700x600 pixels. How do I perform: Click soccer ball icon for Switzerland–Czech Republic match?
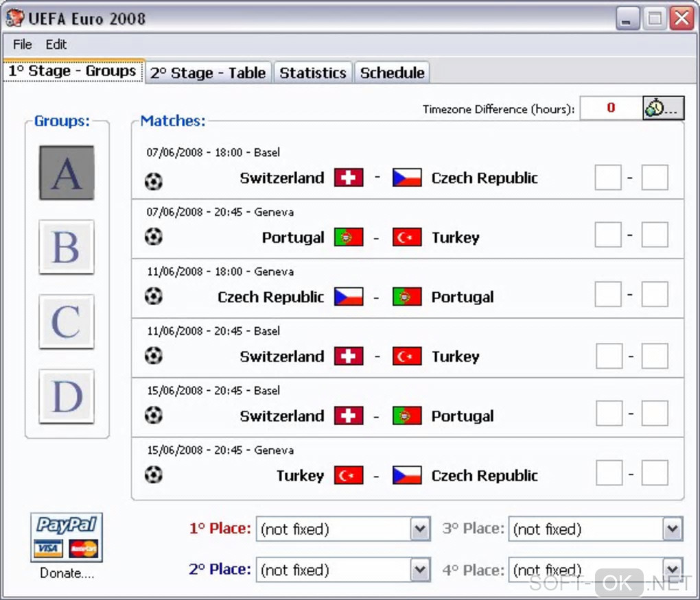(154, 181)
